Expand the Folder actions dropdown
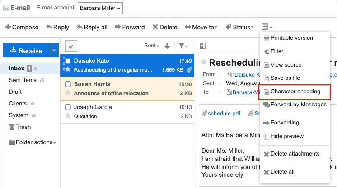Image resolution: width=337 pixels, height=188 pixels. pyautogui.click(x=32, y=142)
